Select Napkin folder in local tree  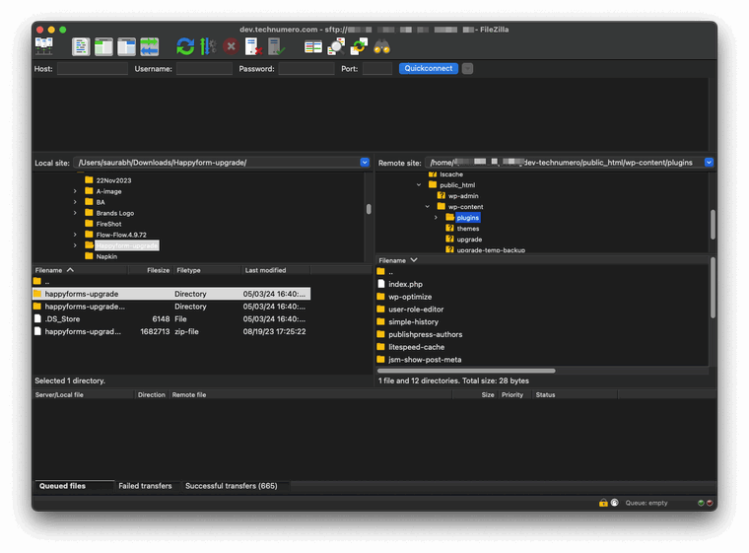106,256
